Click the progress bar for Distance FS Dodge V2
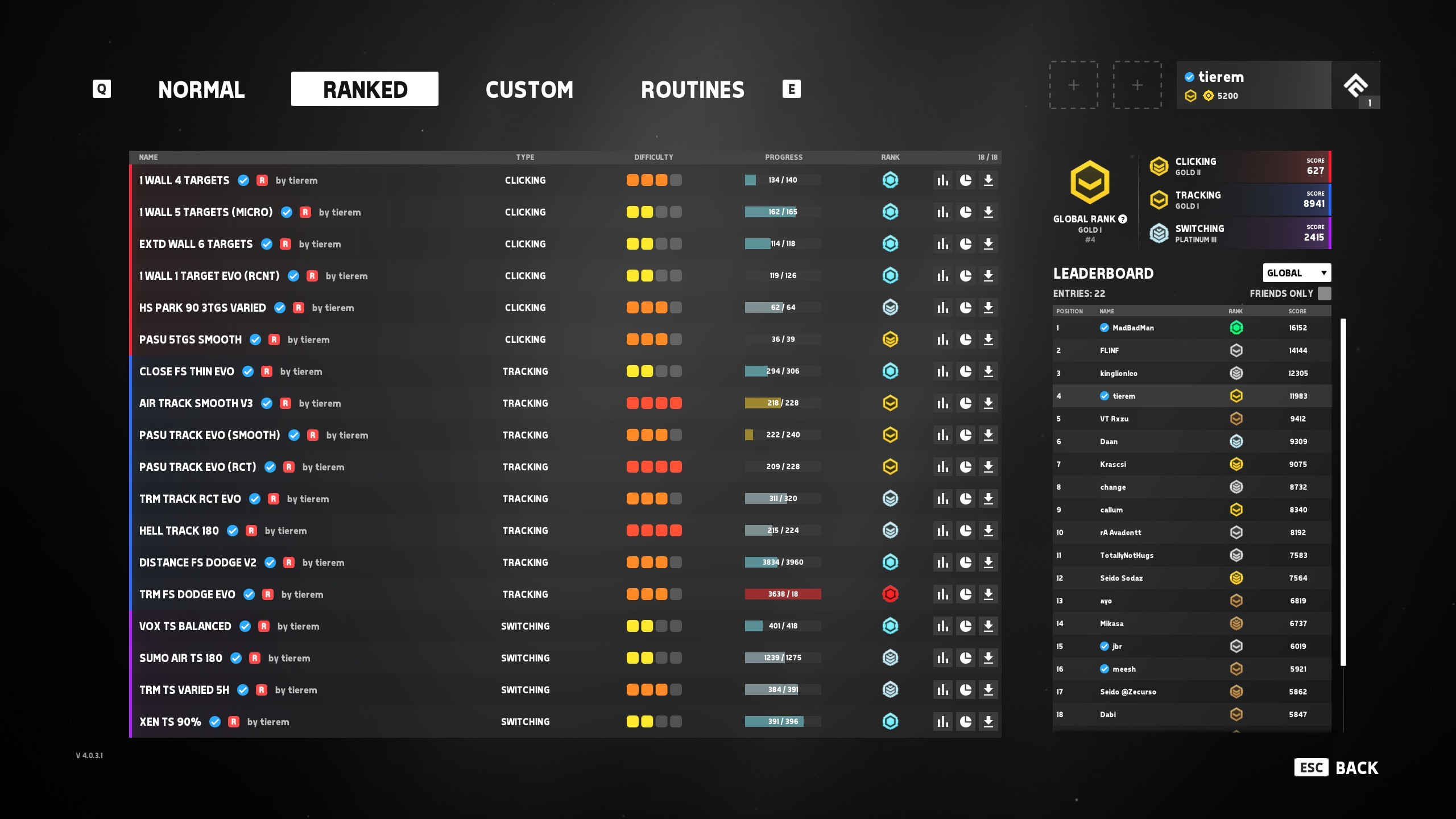The height and width of the screenshot is (819, 1456). [783, 562]
